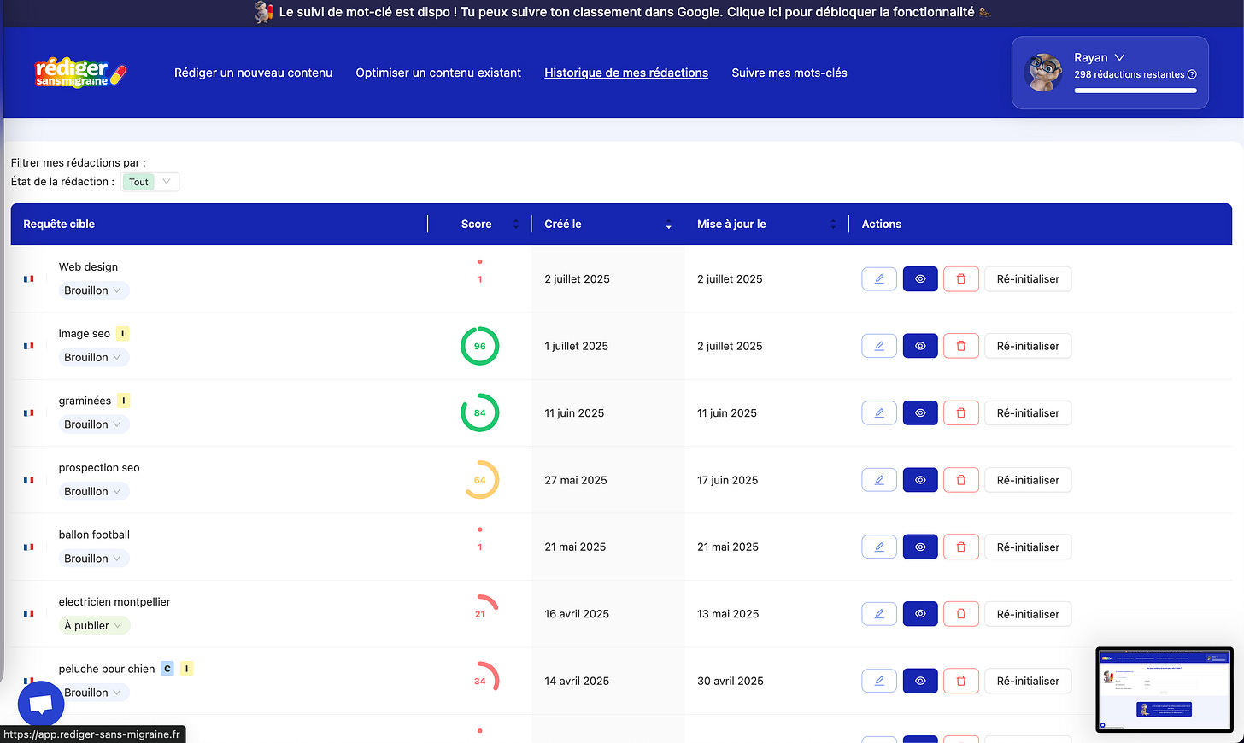View the graminées content
The height and width of the screenshot is (743, 1244).
[920, 413]
